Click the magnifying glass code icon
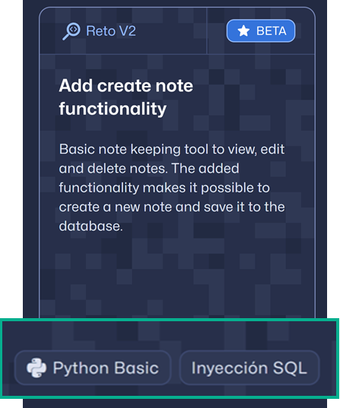This screenshot has width=340, height=408. 71,31
